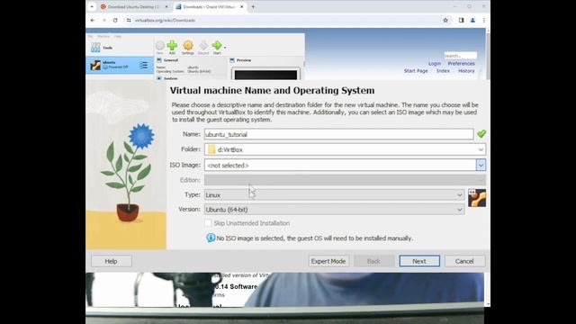Select the ubuntu virtual machine in list
The image size is (576, 324).
pos(120,65)
